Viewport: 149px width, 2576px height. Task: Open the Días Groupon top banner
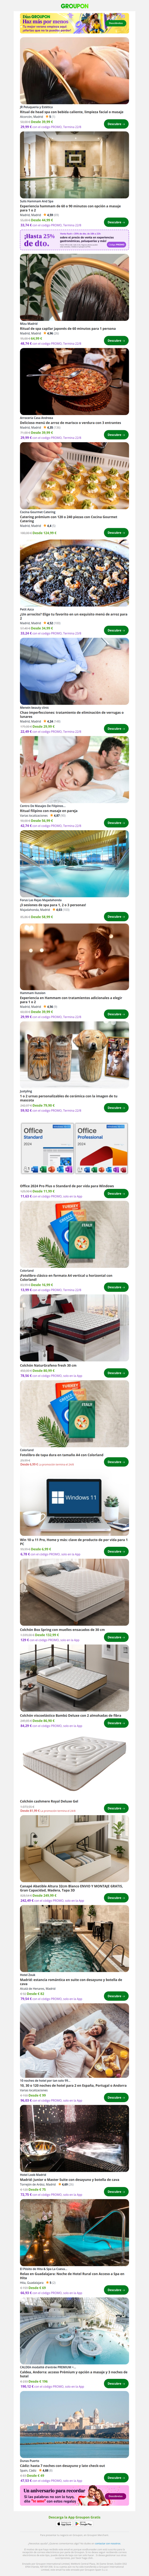pyautogui.click(x=74, y=22)
